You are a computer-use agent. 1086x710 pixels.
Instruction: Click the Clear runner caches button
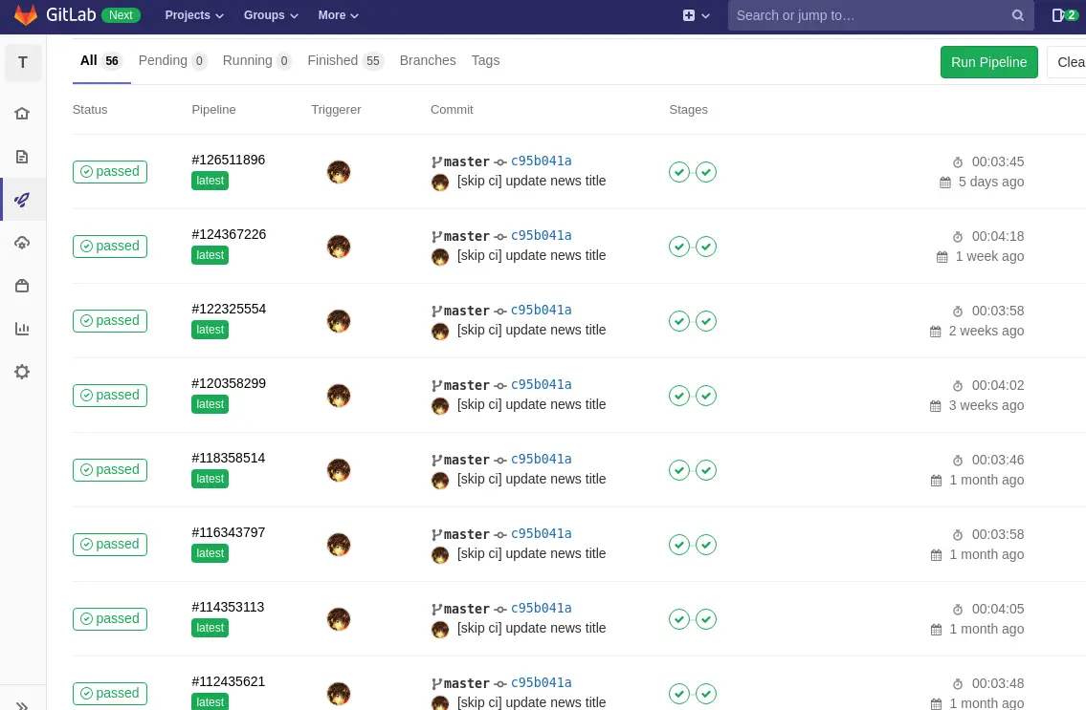1067,62
